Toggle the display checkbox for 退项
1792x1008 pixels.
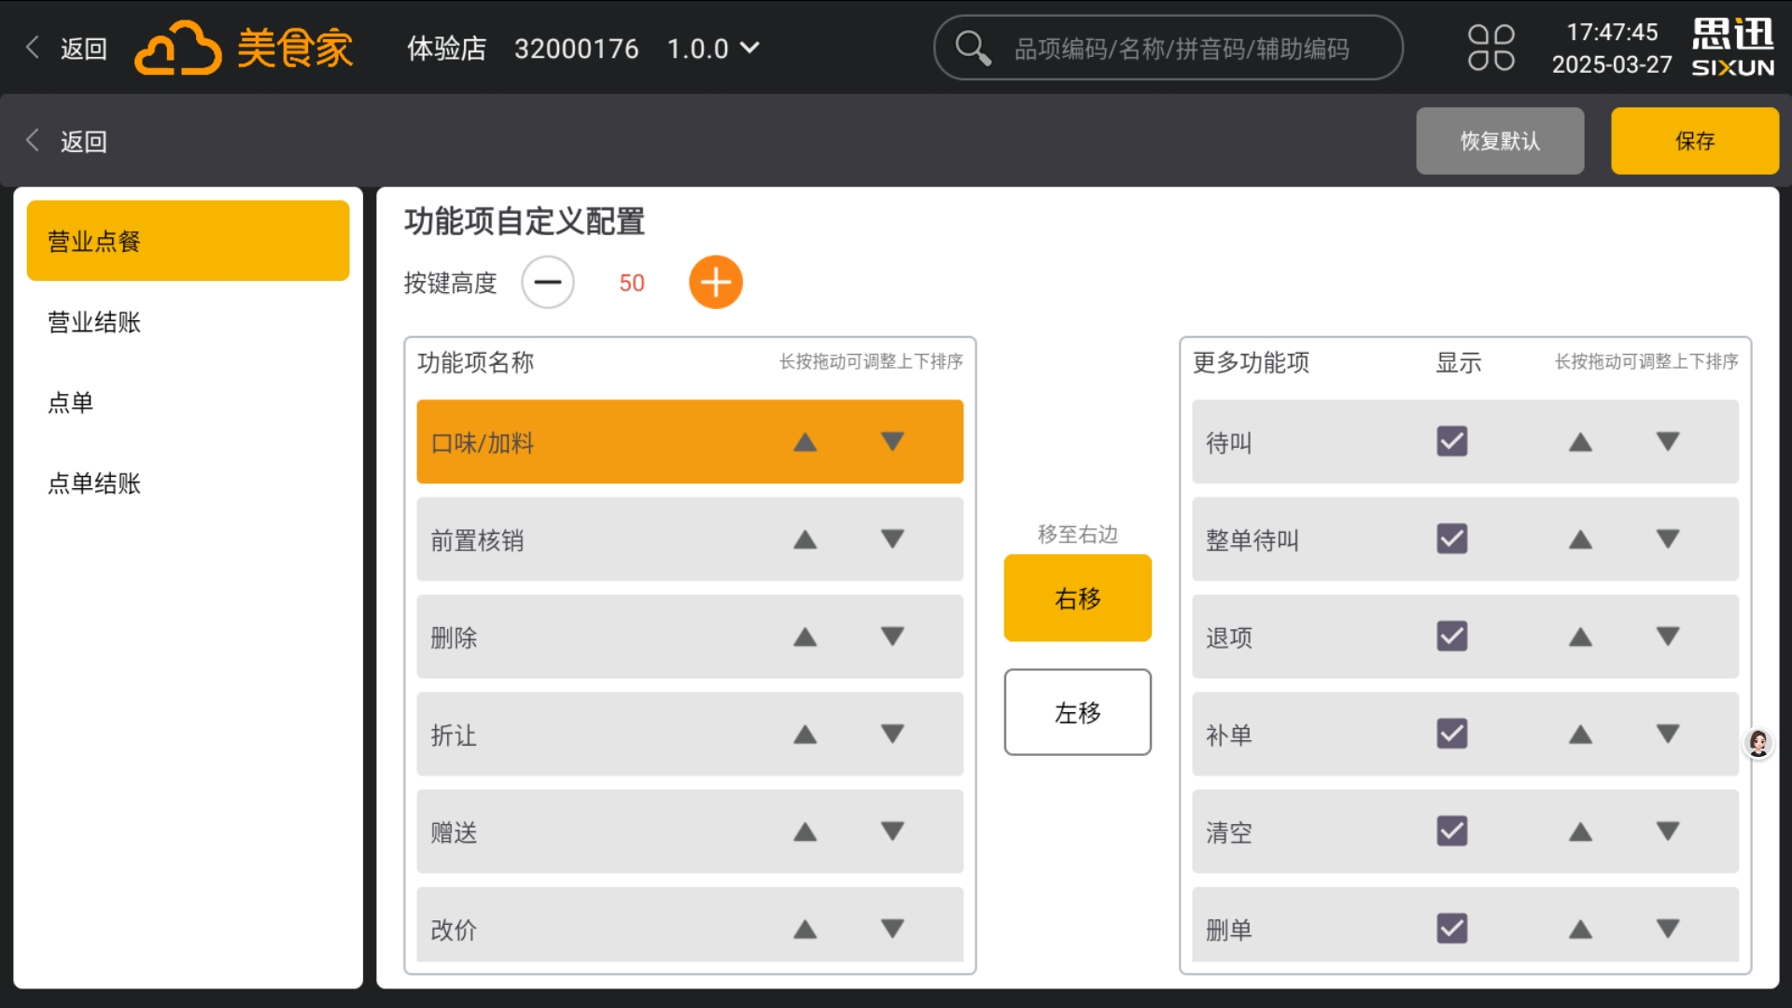pos(1450,637)
